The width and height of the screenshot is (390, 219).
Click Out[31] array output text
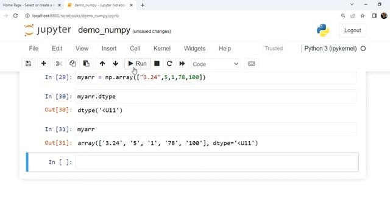pos(168,143)
